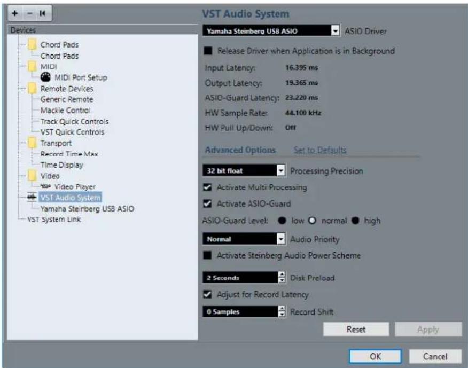Click the Cancel button
This screenshot has height=368, width=468.
(x=435, y=356)
